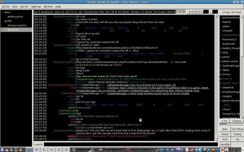Select the synIRC network in the tree

click(8, 21)
